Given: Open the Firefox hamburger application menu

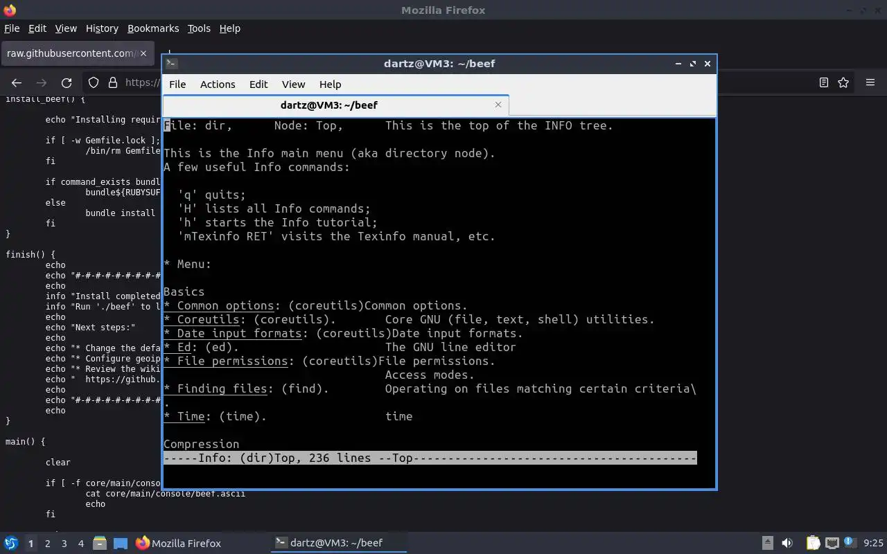Looking at the screenshot, I should click(870, 82).
